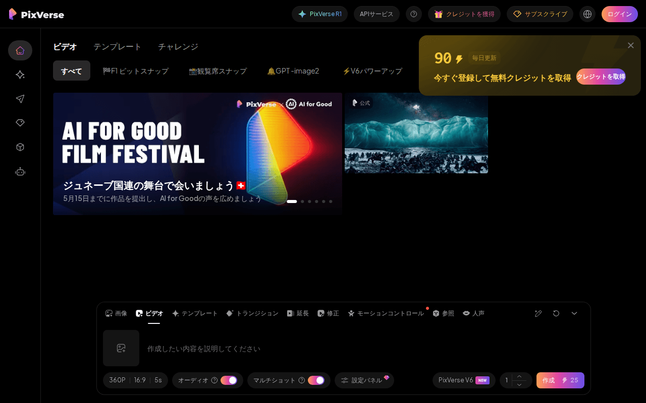
Task: Toggle the マルチショット switch
Action: click(x=316, y=380)
